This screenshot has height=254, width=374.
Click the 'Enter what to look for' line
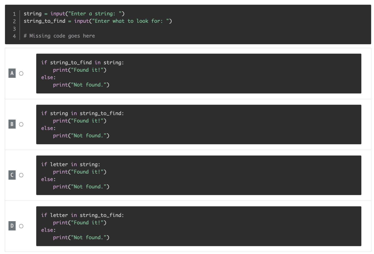(x=98, y=21)
